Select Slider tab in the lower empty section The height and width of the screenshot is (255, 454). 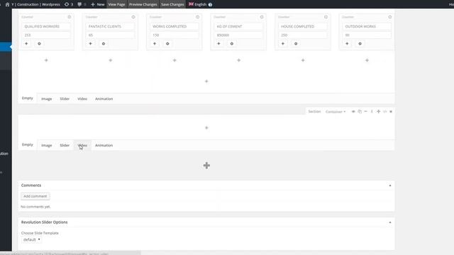point(65,145)
